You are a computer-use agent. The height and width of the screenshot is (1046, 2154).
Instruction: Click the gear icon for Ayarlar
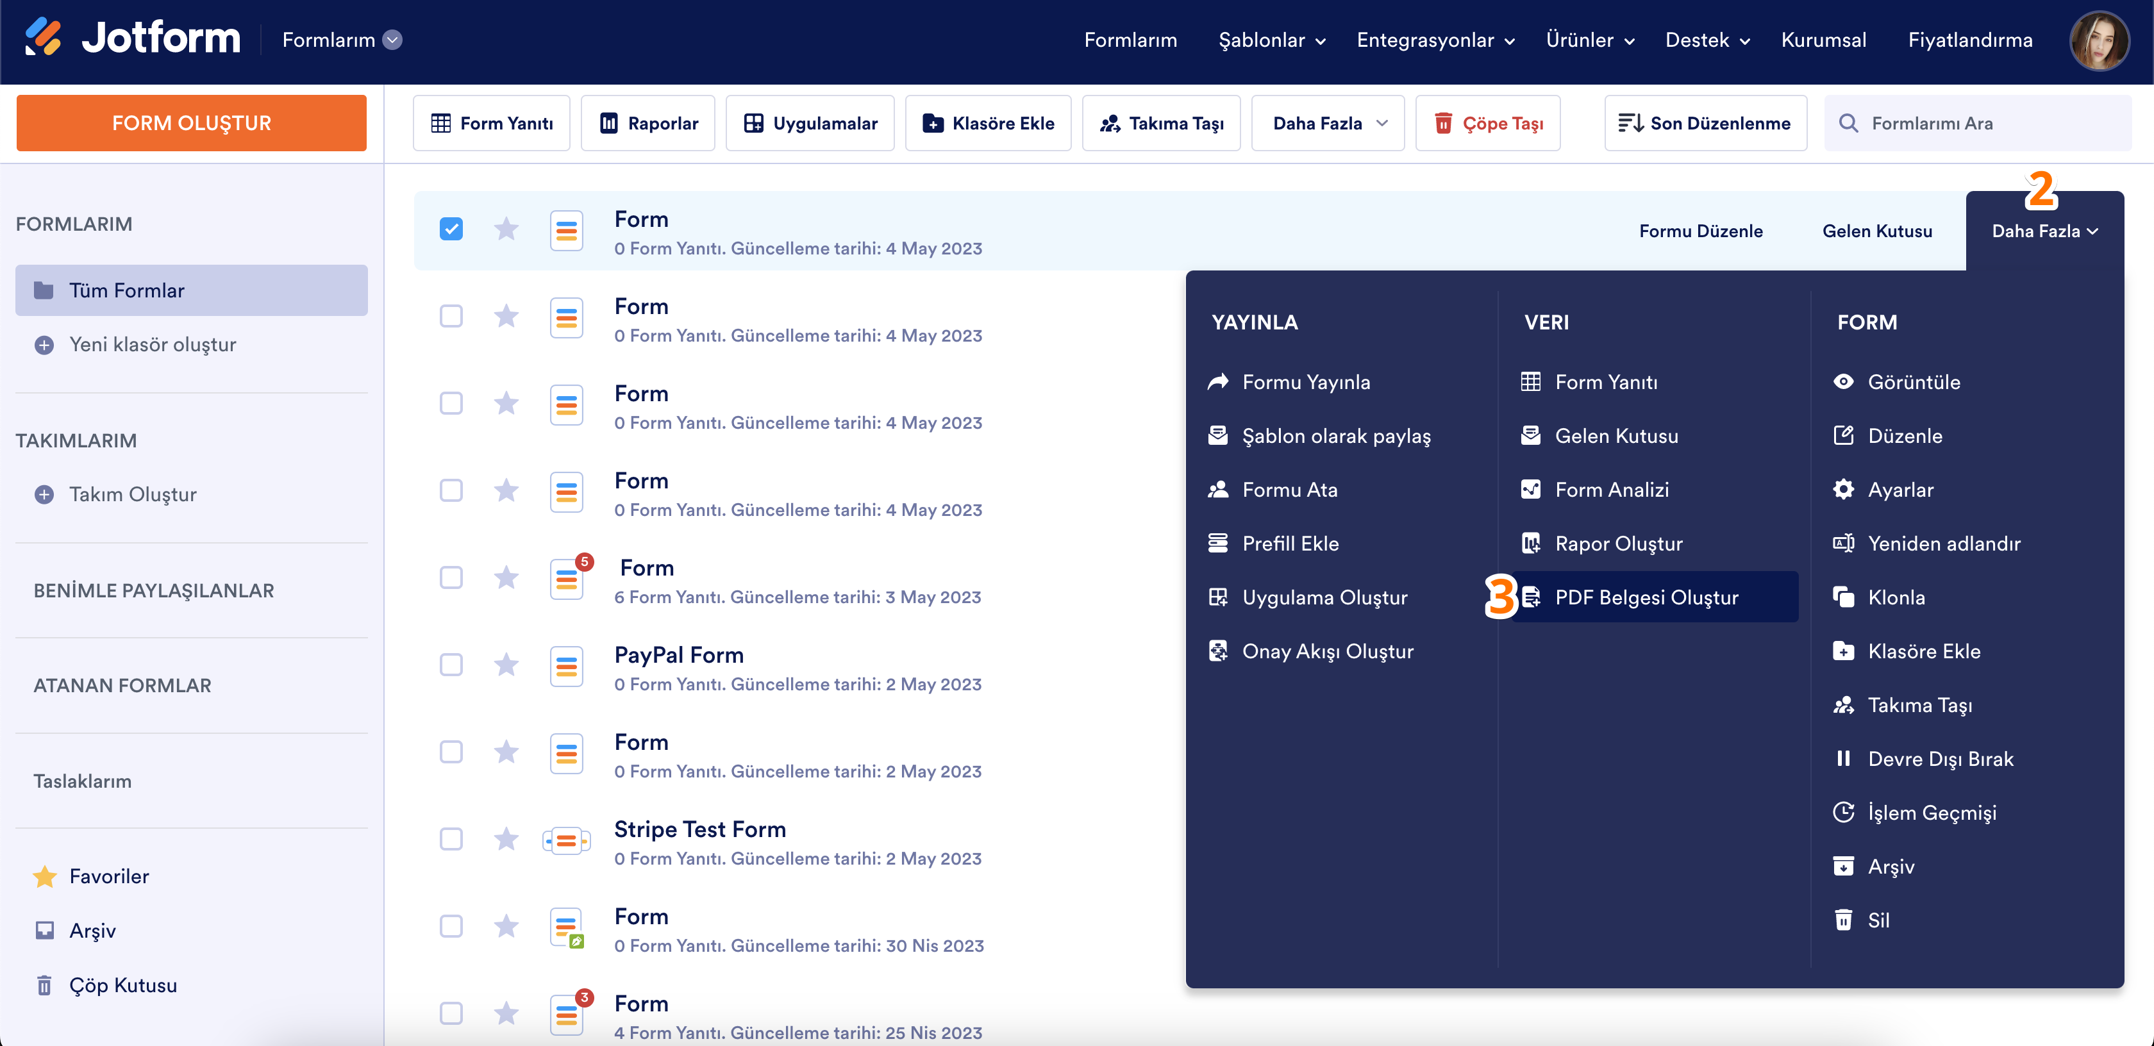[x=1843, y=489]
